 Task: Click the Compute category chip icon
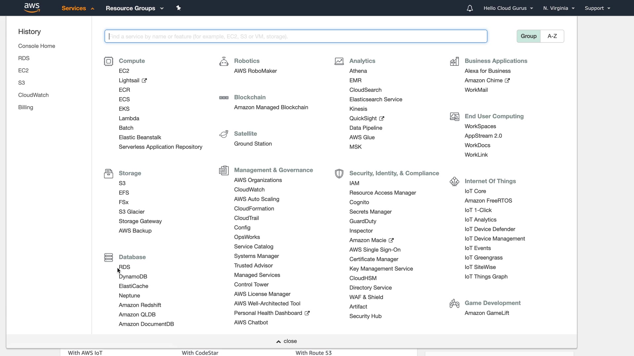[x=108, y=61]
